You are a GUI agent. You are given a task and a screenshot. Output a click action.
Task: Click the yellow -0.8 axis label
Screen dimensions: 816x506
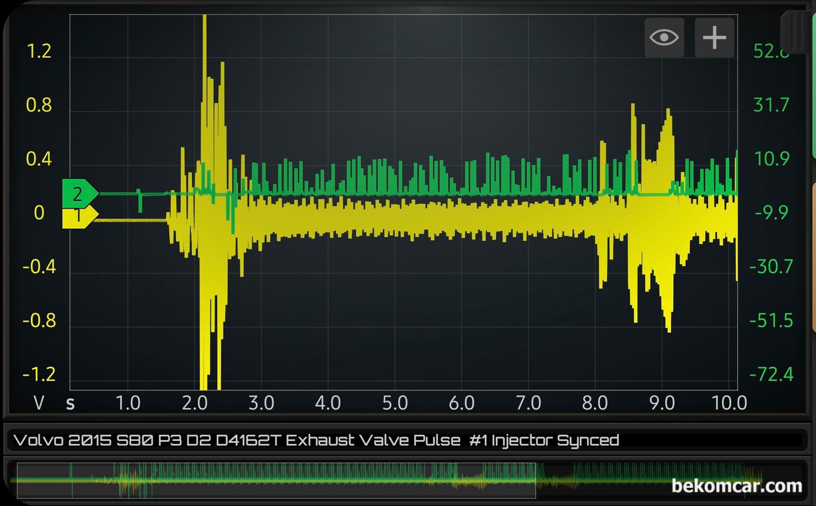[39, 320]
